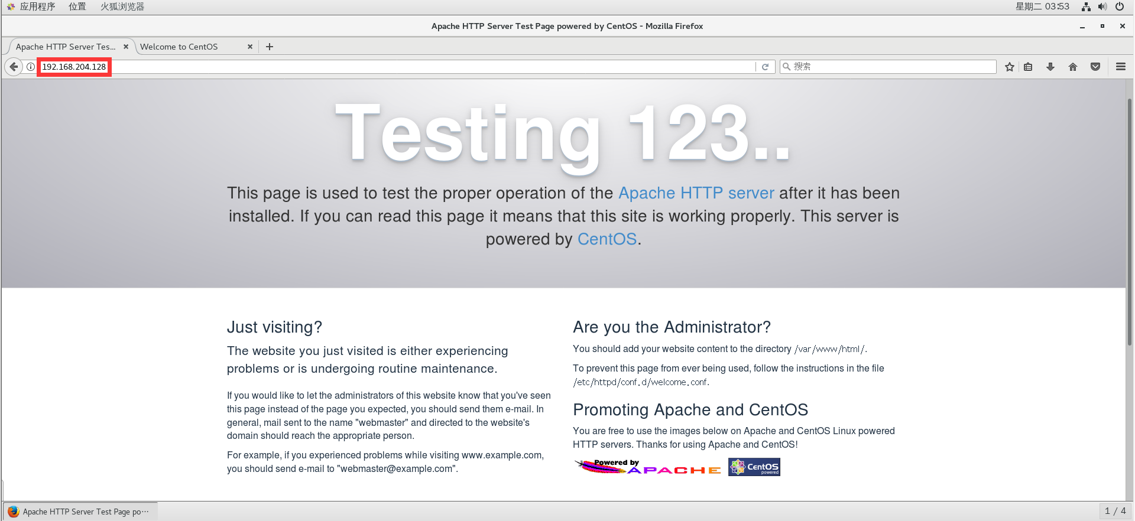Reload the page with the refresh icon

pyautogui.click(x=765, y=67)
